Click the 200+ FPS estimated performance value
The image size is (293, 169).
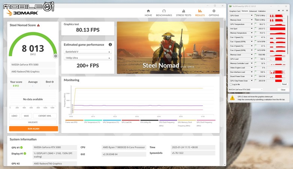(88, 66)
